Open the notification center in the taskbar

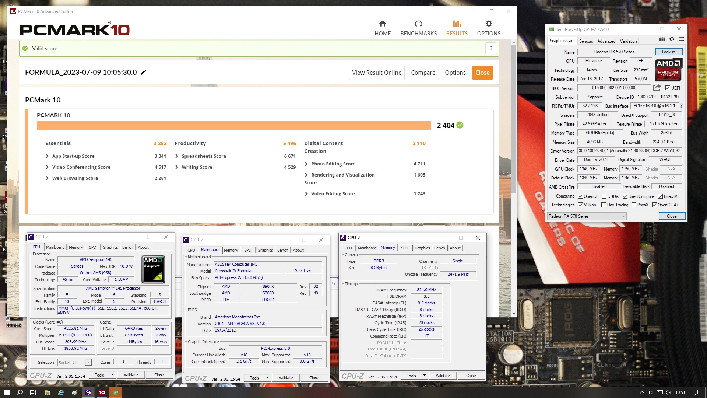(x=694, y=392)
